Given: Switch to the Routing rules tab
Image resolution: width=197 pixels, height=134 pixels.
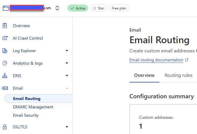Looking at the screenshot, I should coord(178,75).
